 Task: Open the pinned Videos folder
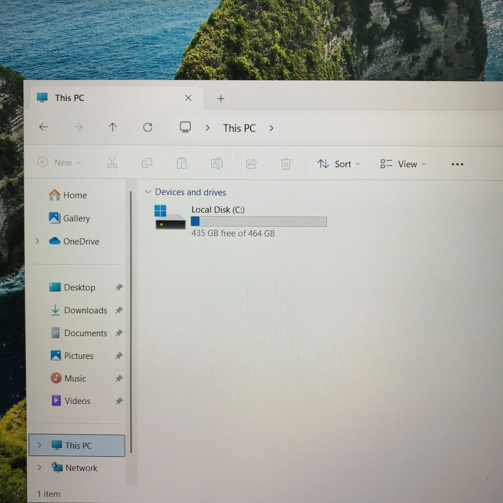[x=70, y=401]
